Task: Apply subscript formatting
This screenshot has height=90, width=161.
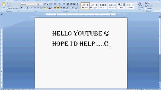Action: [x=35, y=8]
